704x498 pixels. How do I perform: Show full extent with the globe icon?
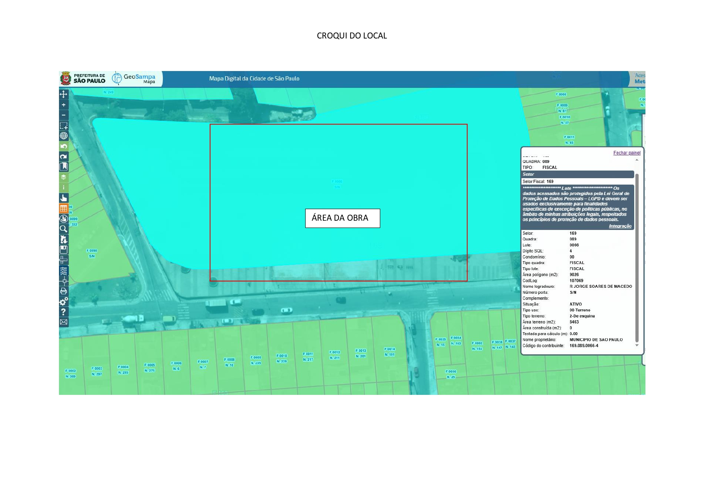point(63,136)
